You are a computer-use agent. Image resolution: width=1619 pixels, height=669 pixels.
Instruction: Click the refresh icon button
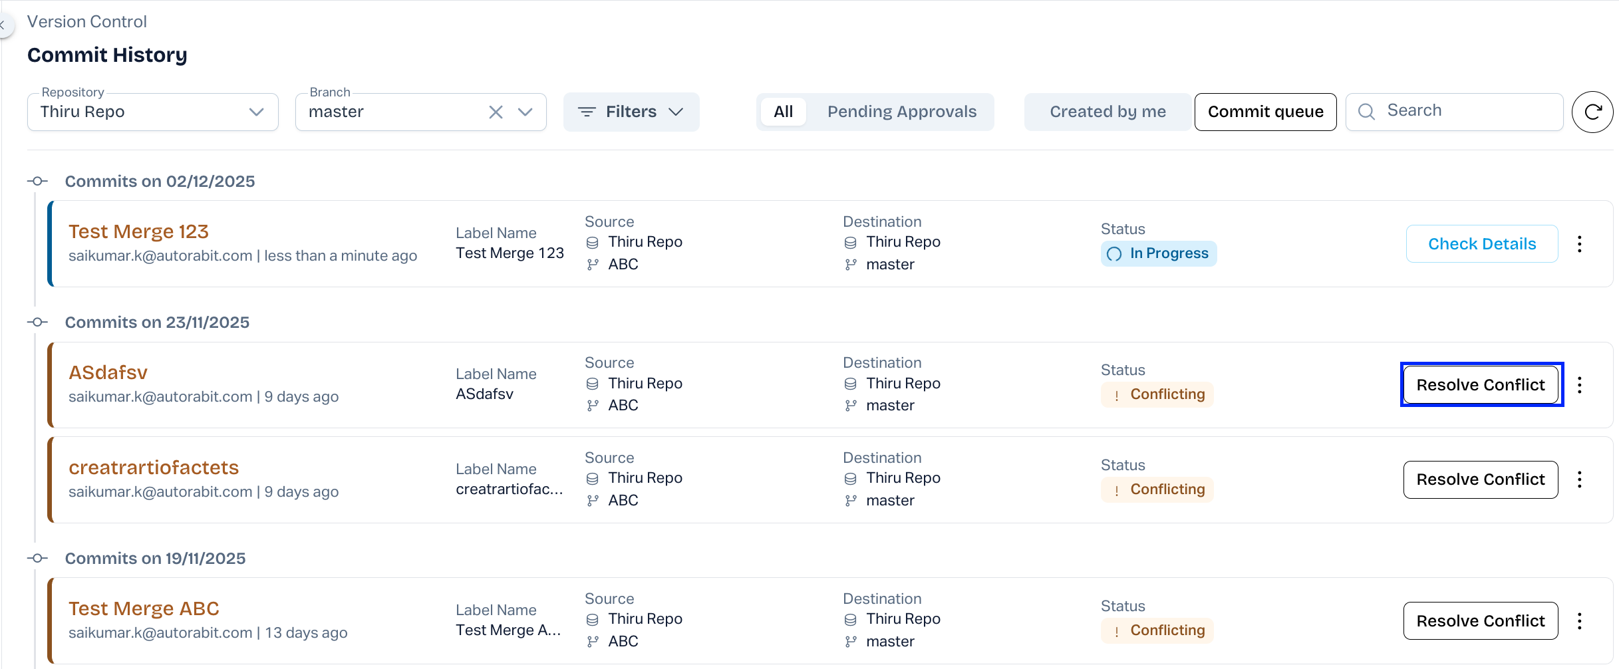point(1592,112)
